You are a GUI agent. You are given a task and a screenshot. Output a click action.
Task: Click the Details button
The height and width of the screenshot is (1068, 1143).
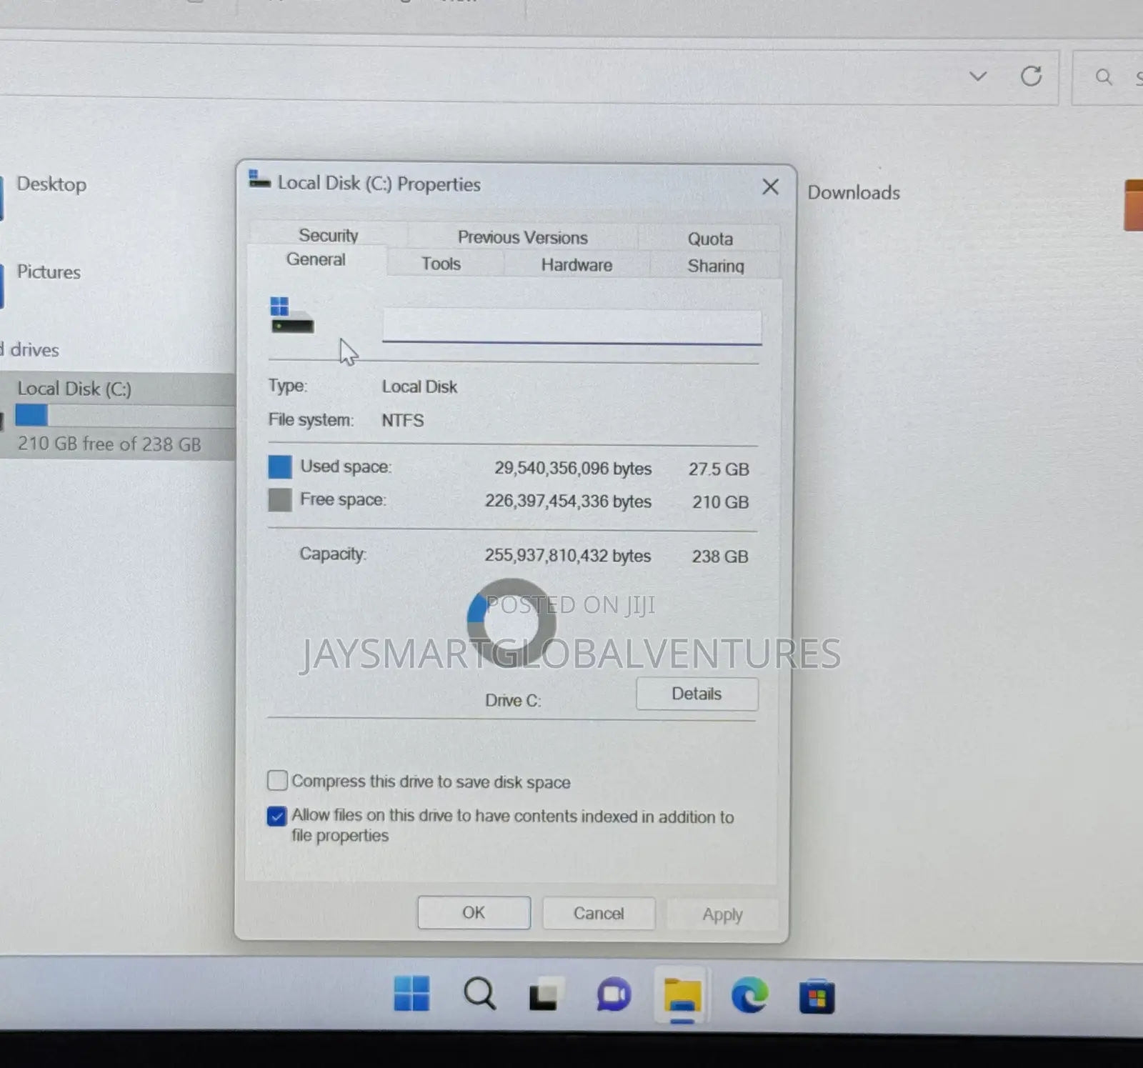[x=697, y=694]
